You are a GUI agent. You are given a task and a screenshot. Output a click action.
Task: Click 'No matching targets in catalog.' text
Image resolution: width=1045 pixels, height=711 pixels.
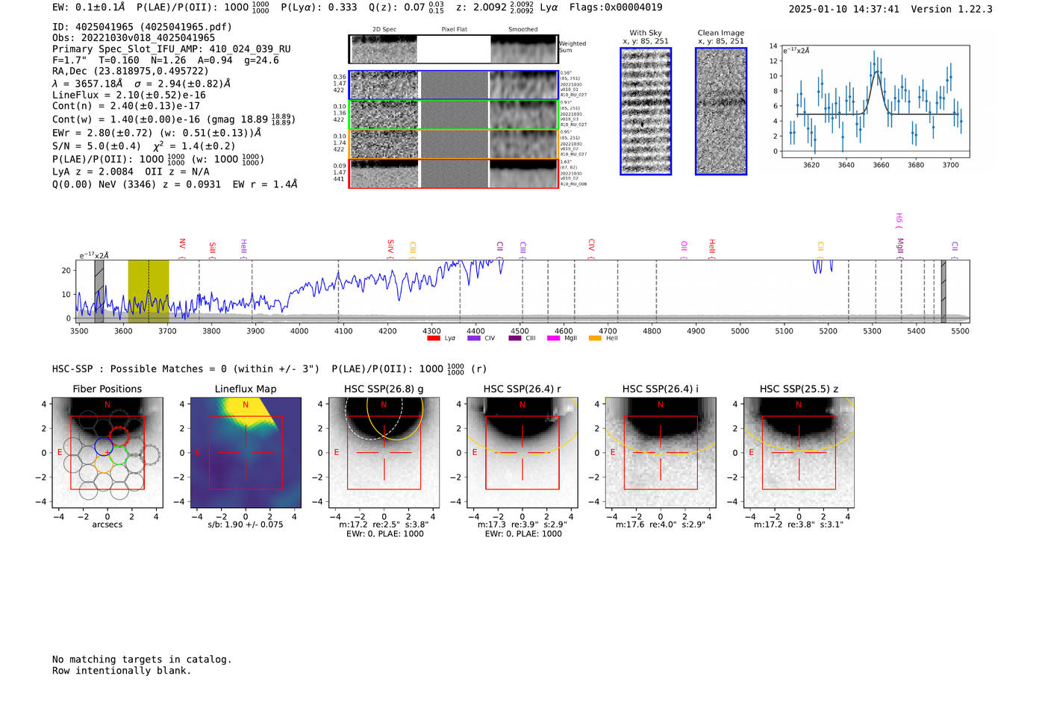click(142, 660)
